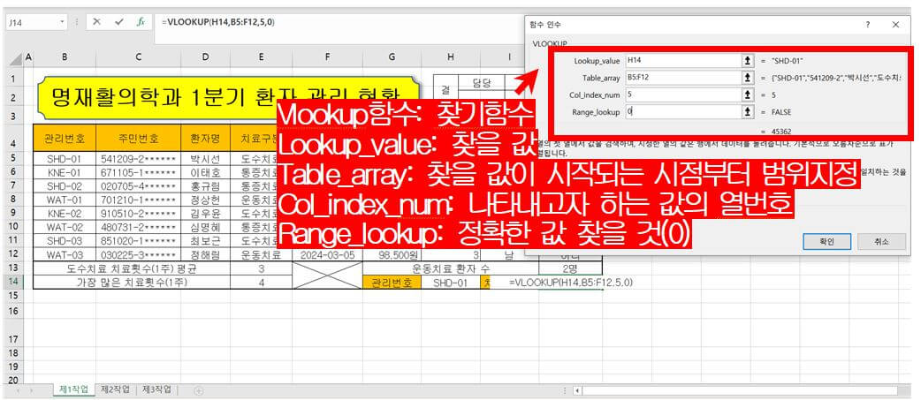The image size is (921, 400).
Task: Click the 확인 (OK) button
Action: [x=826, y=242]
